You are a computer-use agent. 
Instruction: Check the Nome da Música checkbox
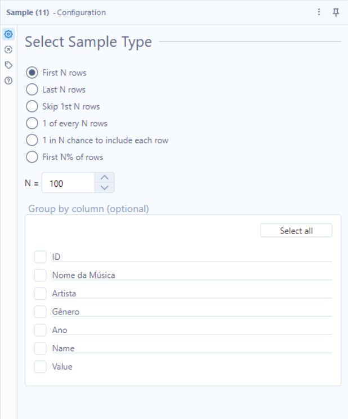pos(40,275)
